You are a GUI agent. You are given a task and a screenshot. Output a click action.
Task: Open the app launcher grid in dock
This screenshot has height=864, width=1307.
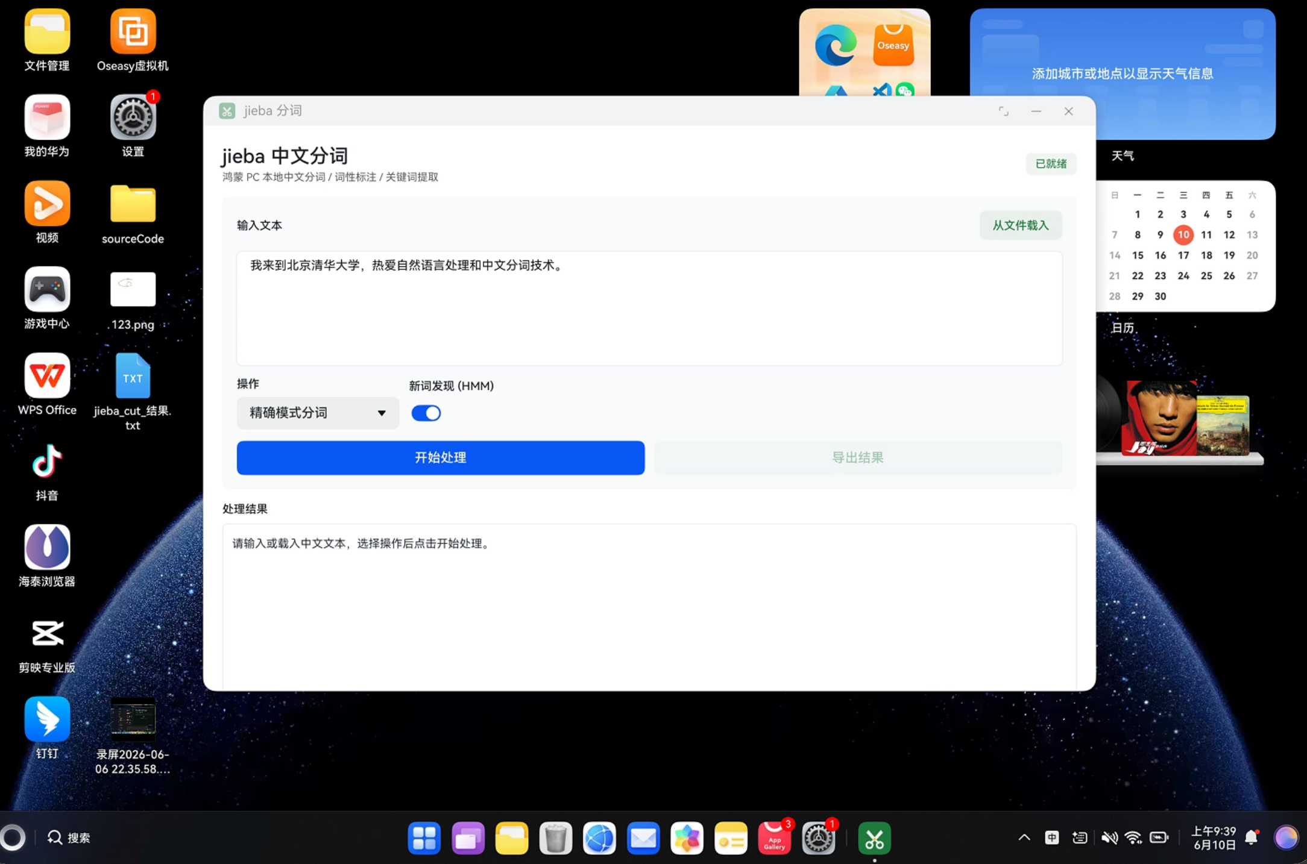tap(424, 838)
